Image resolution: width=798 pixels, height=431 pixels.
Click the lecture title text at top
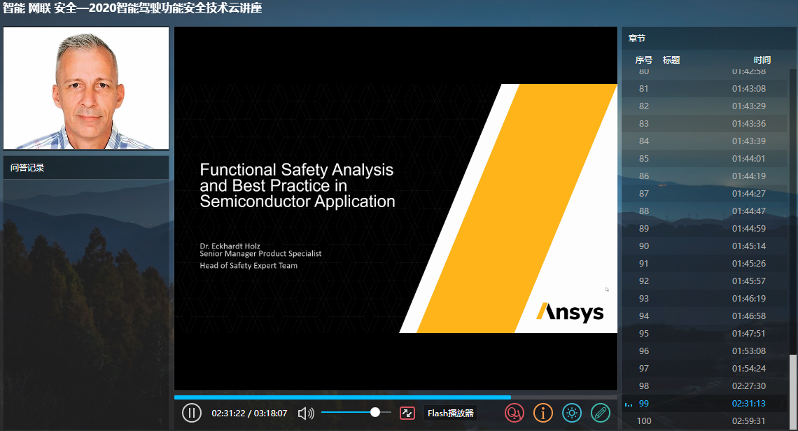132,8
